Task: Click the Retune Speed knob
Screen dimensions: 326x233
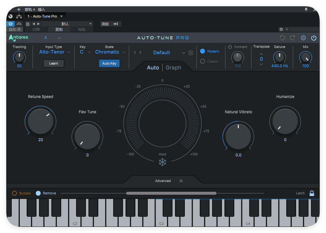Action: point(41,121)
